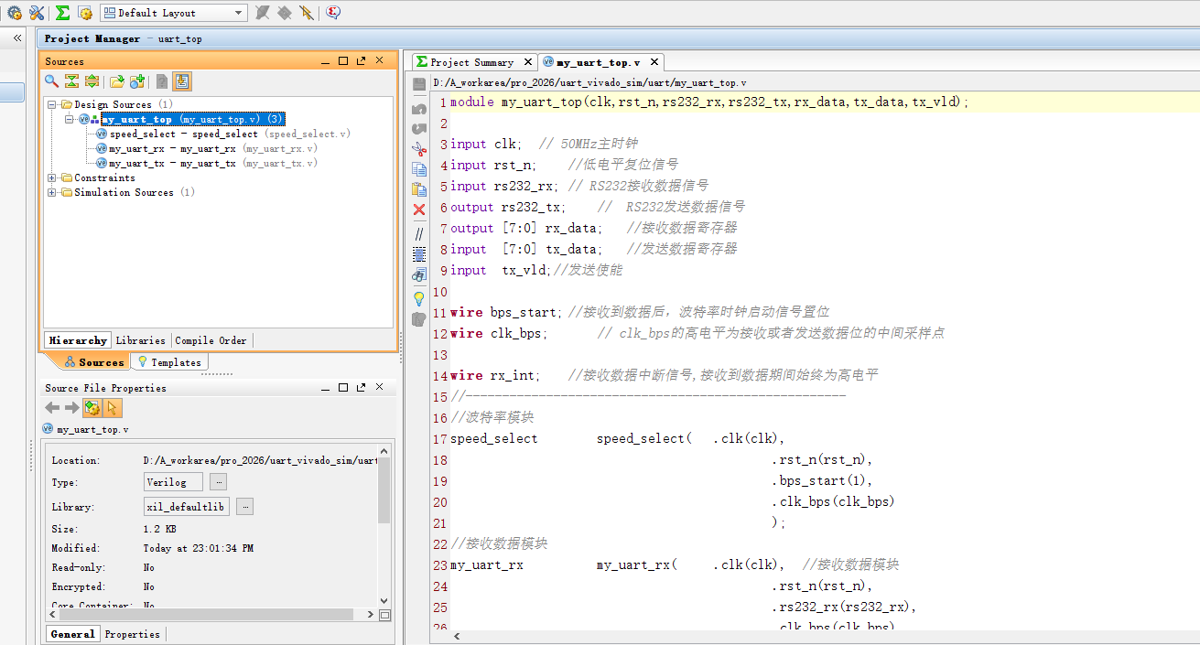
Task: Click the Paste icon in editor sidebar
Action: click(x=419, y=189)
